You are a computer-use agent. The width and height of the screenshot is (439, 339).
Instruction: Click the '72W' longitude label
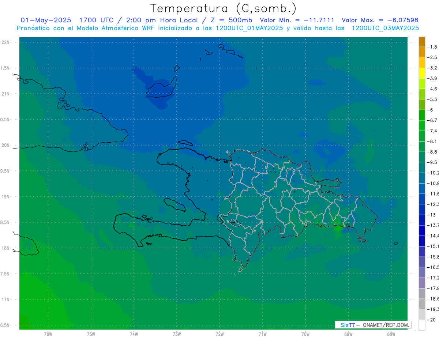[219, 334]
